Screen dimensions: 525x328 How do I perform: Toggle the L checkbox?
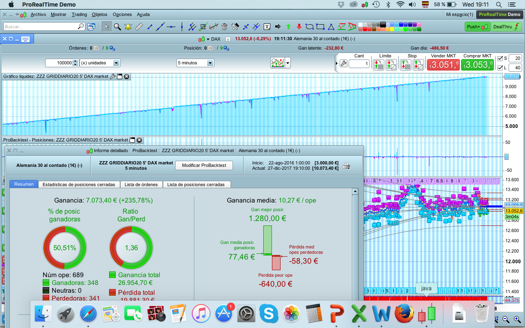pos(500,68)
